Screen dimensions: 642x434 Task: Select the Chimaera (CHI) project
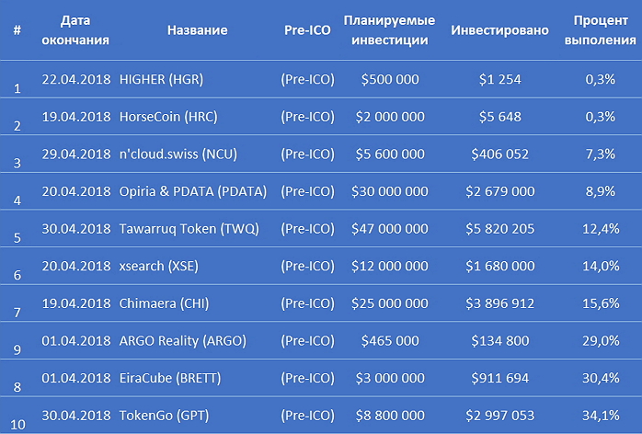pyautogui.click(x=165, y=303)
